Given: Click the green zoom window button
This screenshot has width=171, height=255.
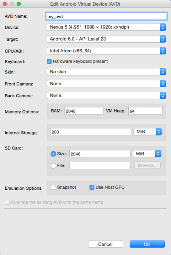Looking at the screenshot, I should tap(19, 4).
